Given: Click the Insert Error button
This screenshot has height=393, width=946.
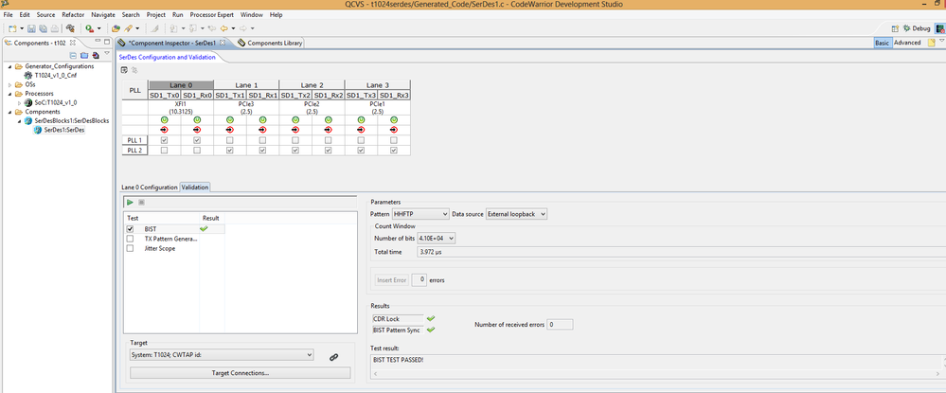Looking at the screenshot, I should pos(392,280).
